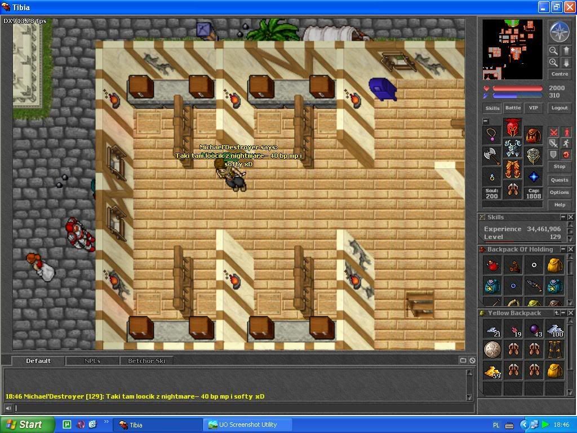This screenshot has height=433, width=577.
Task: Open the Options dialog
Action: (x=560, y=192)
